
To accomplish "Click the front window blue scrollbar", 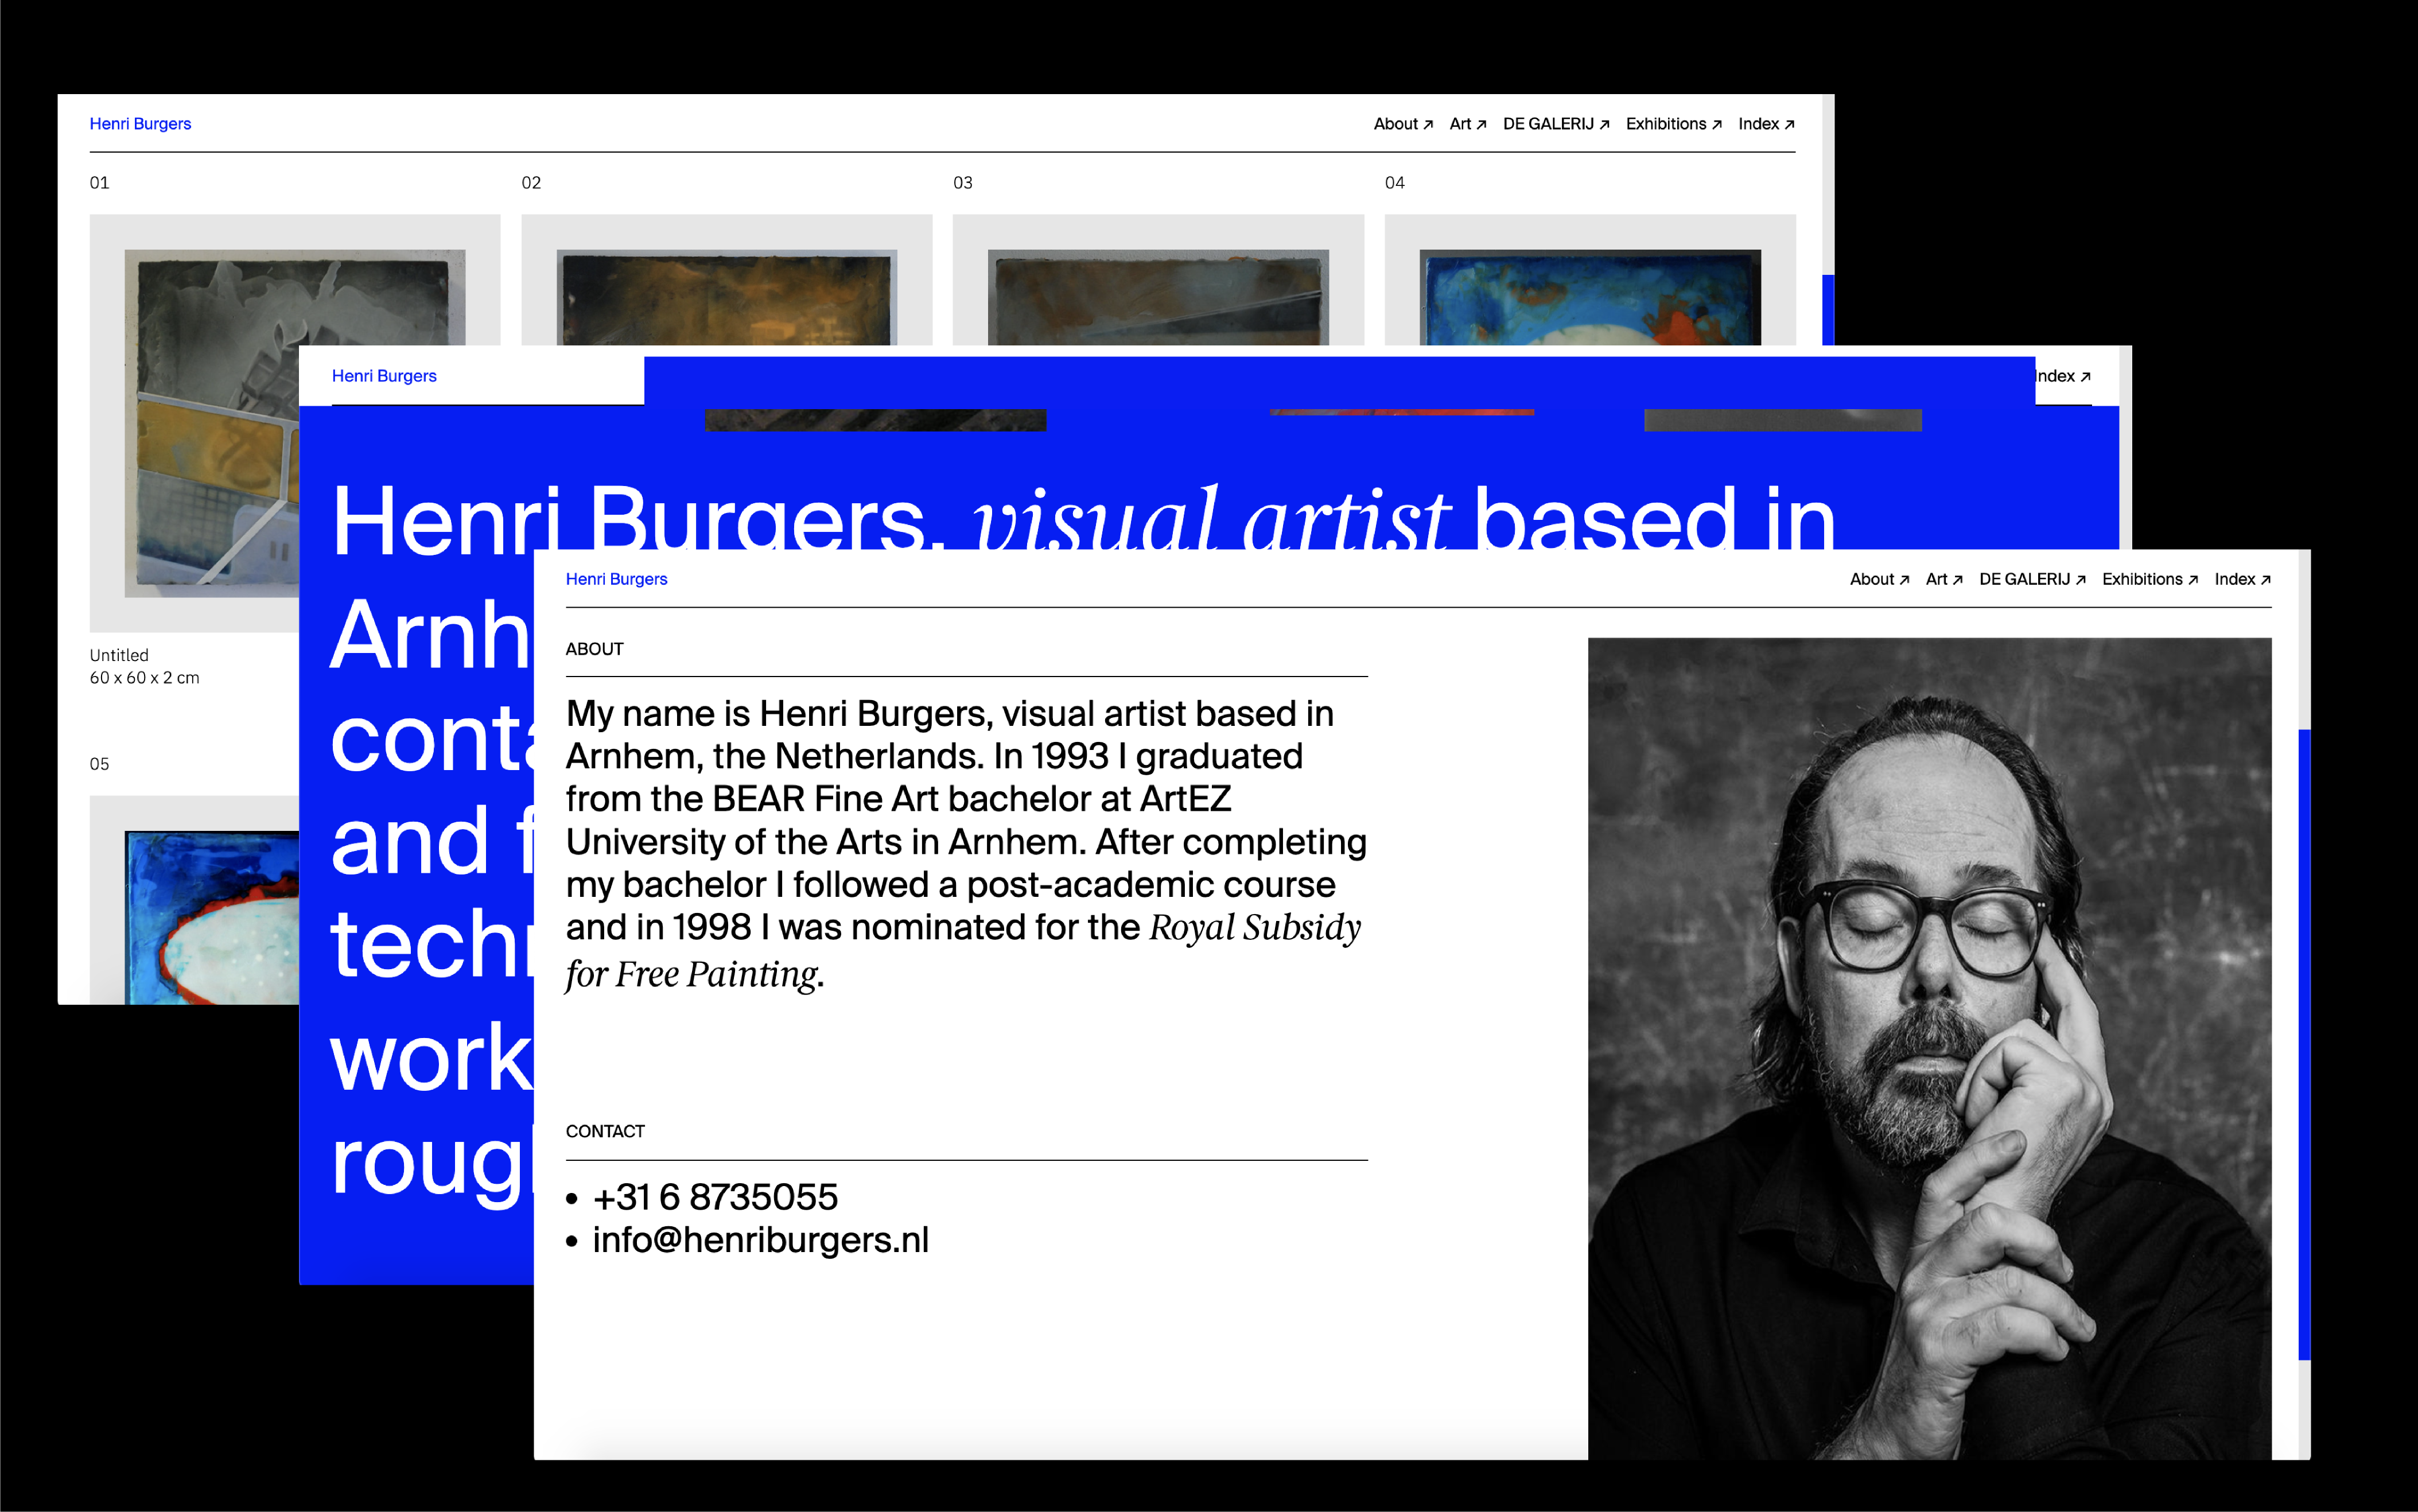I will tap(2304, 1044).
